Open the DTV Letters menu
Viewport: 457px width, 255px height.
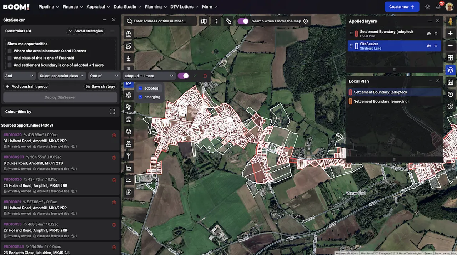tap(184, 7)
